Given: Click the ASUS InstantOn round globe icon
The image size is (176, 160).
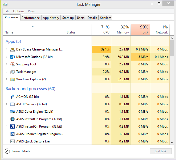Looking at the screenshot, I should [13, 119].
